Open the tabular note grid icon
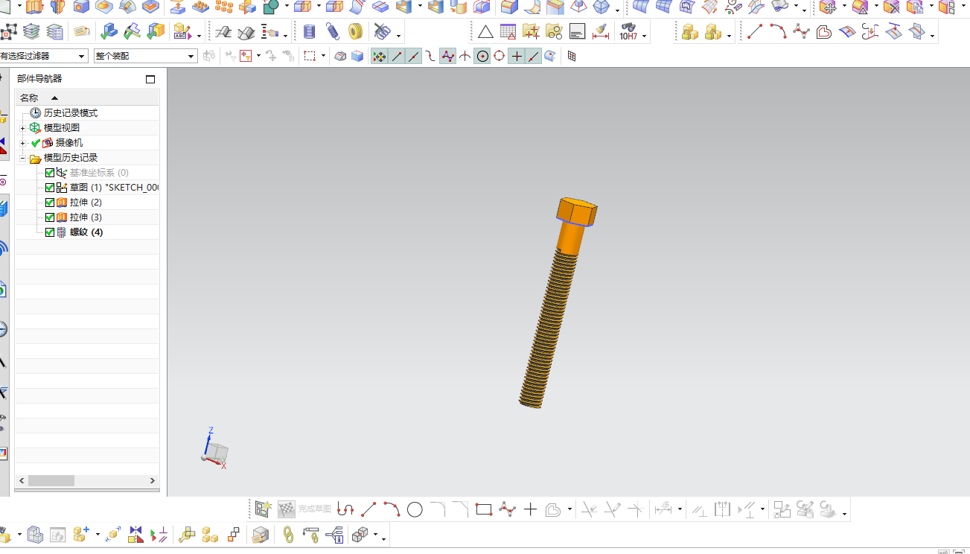This screenshot has width=970, height=554. point(508,32)
